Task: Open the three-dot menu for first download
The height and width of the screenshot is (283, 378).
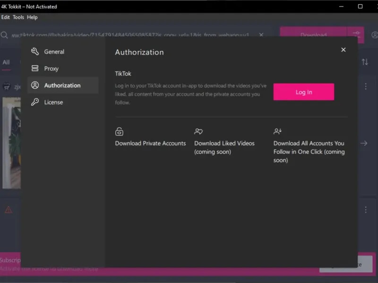Action: (366, 86)
